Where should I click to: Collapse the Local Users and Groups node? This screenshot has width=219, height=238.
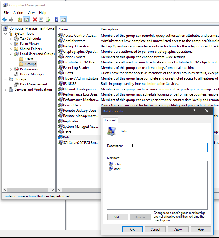pyautogui.click(x=11, y=54)
